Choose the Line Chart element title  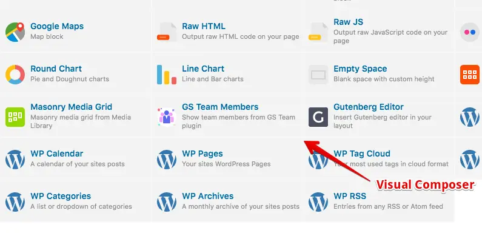coord(203,69)
